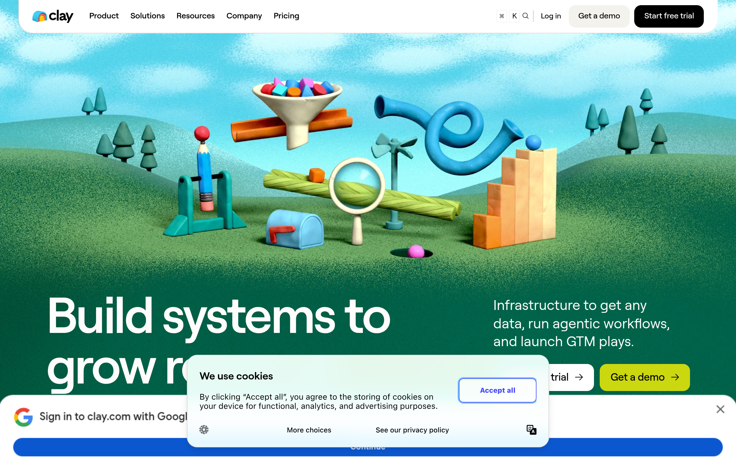
Task: Click the Clay logo in the header
Action: [x=53, y=16]
